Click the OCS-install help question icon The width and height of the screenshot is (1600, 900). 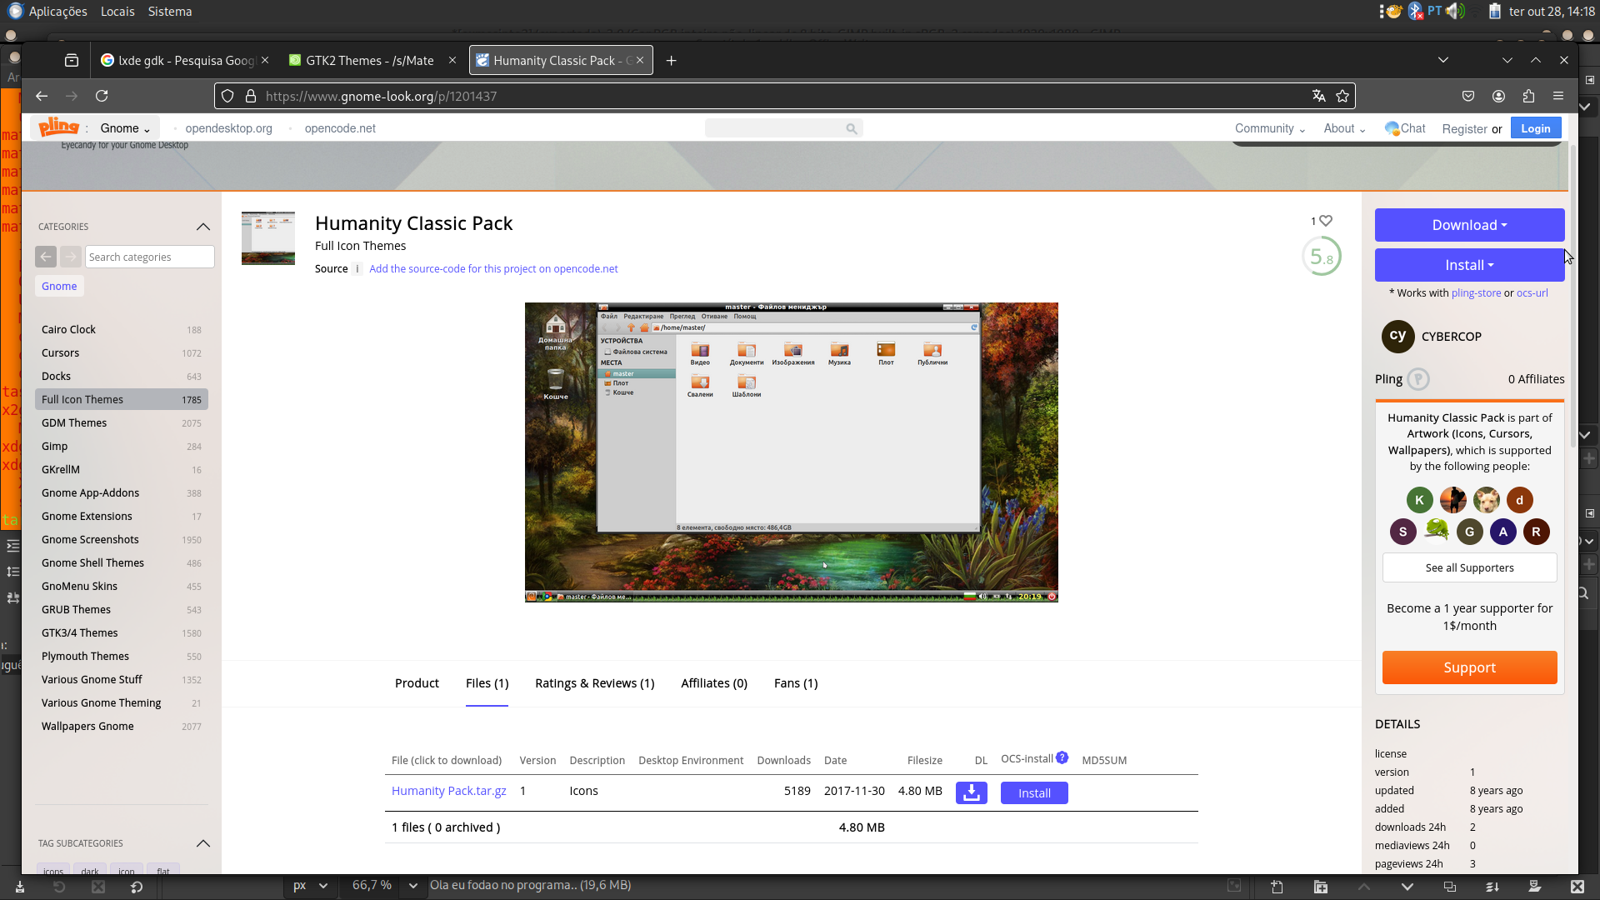1062,758
